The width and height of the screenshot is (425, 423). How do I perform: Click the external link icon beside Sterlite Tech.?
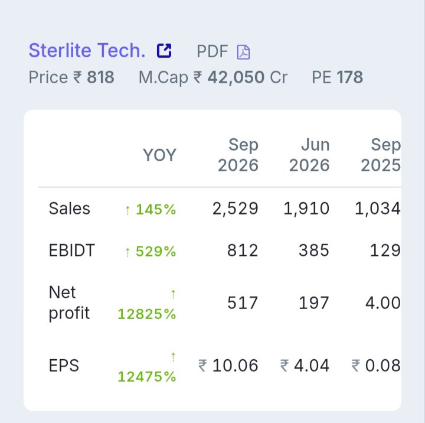[x=164, y=51]
